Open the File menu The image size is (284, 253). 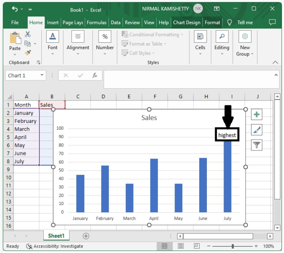[x=15, y=22]
